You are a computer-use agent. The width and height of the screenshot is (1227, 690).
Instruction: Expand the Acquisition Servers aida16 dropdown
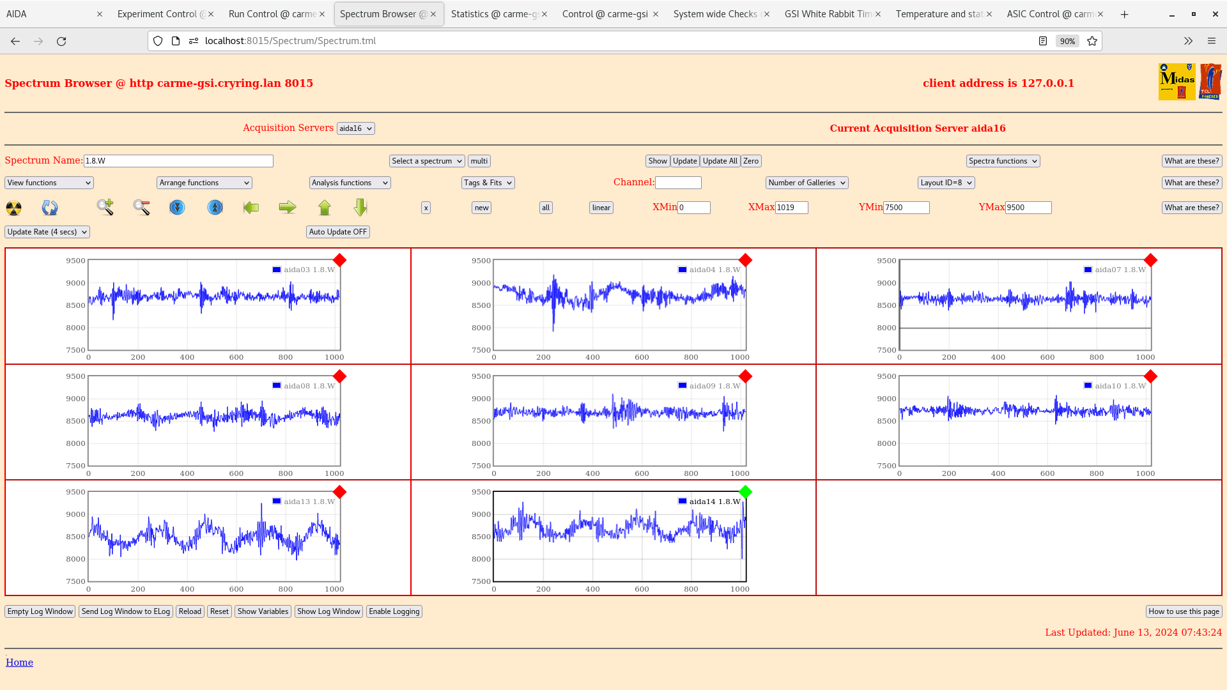(355, 128)
